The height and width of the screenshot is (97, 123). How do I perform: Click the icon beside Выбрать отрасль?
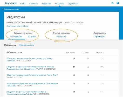click(x=20, y=45)
